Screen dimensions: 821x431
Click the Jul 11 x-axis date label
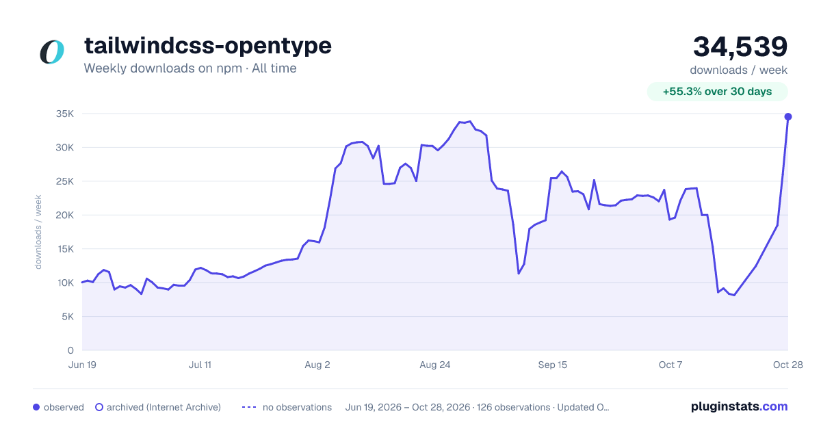click(200, 365)
